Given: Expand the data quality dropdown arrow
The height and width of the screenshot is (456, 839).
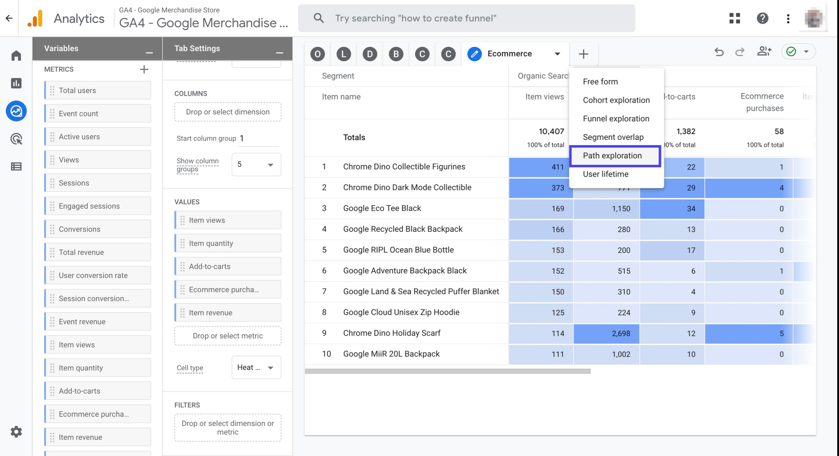Looking at the screenshot, I should coord(806,52).
